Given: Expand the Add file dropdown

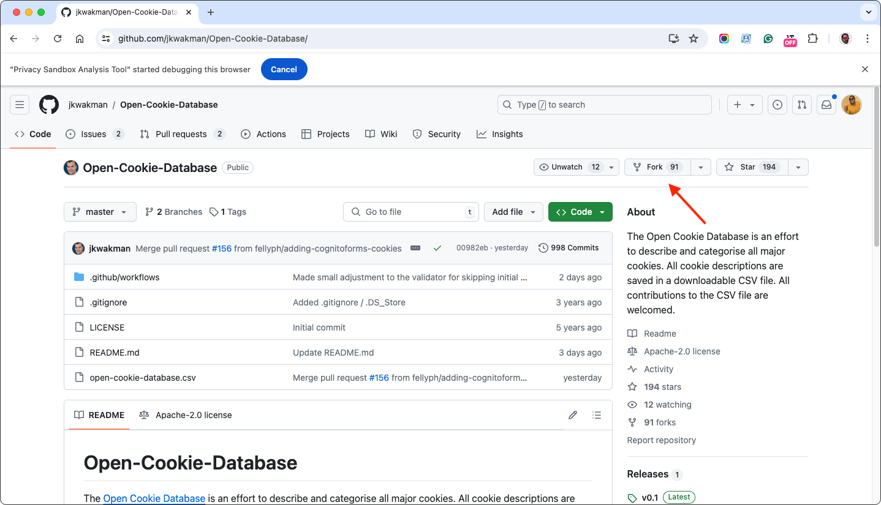Looking at the screenshot, I should (x=513, y=212).
